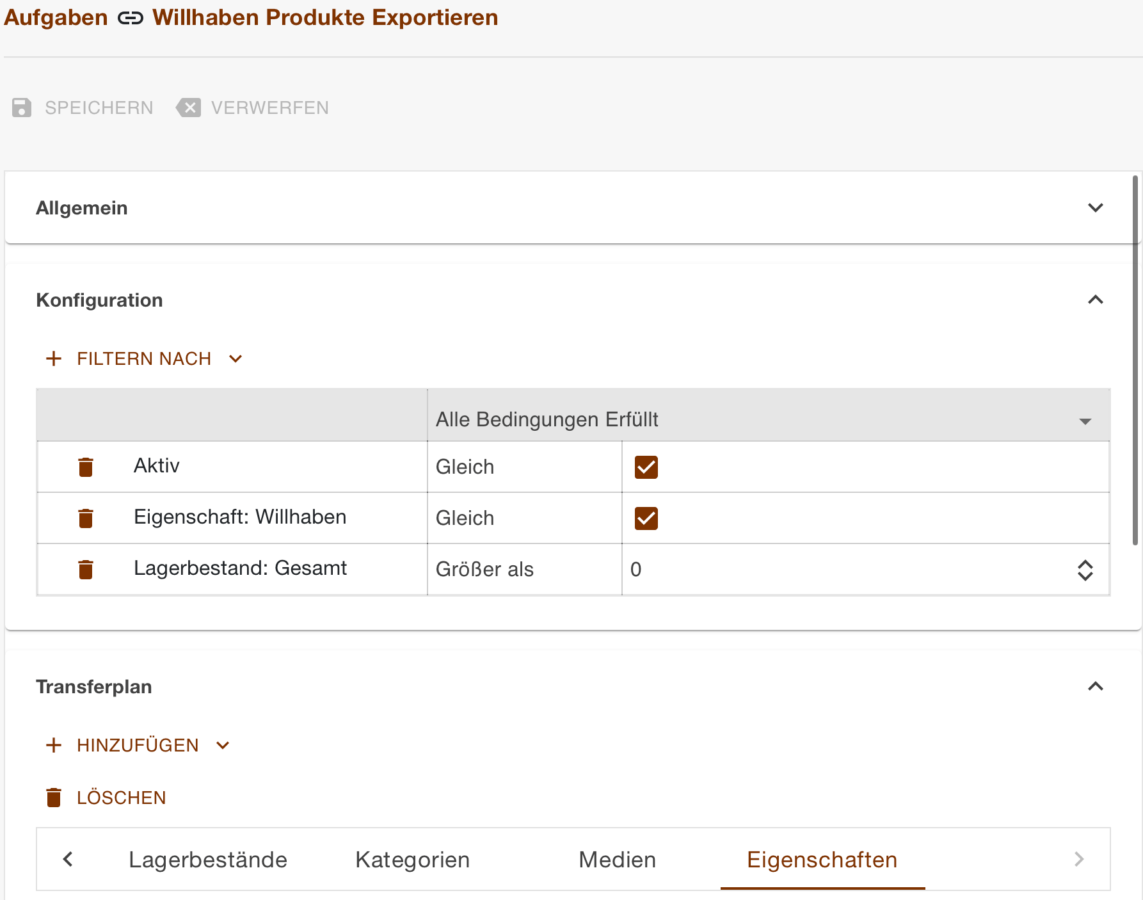Expand the Allgemein section

(x=1096, y=207)
